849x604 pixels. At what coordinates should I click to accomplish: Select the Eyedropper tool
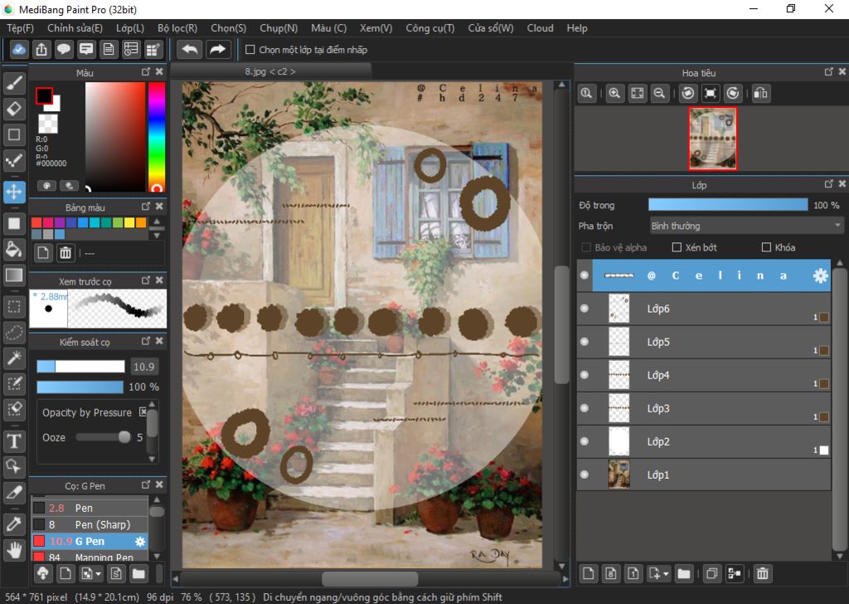pyautogui.click(x=14, y=524)
